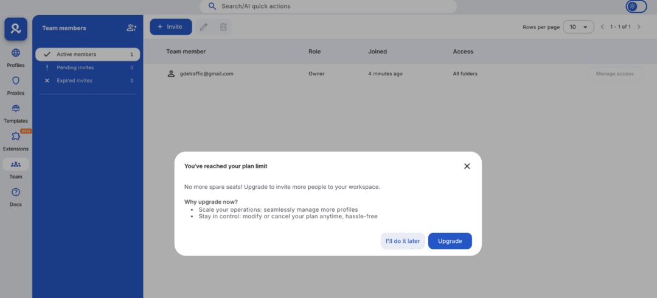Open Profiles from the globe icon
657x298 pixels.
pos(16,53)
